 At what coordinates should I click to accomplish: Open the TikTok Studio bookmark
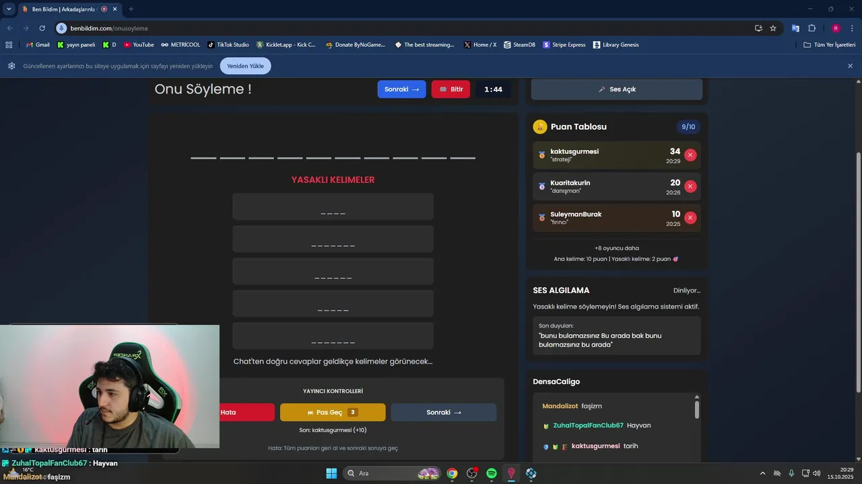pyautogui.click(x=228, y=45)
